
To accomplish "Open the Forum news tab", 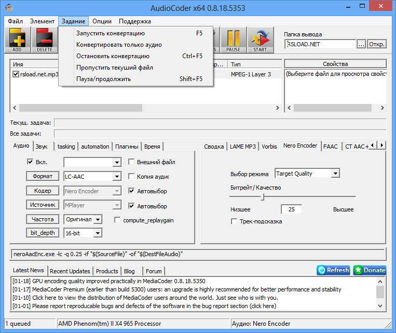I will (154, 271).
